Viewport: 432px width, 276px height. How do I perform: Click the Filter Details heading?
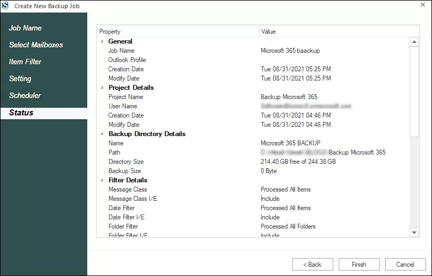point(128,180)
